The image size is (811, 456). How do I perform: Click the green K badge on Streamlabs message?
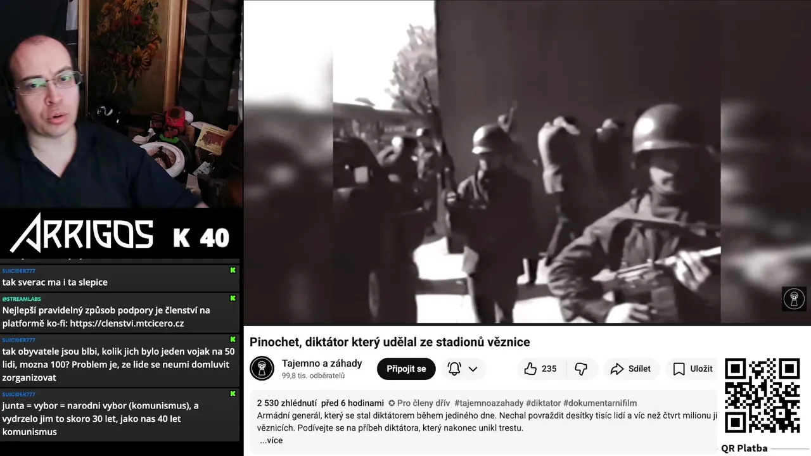point(233,298)
